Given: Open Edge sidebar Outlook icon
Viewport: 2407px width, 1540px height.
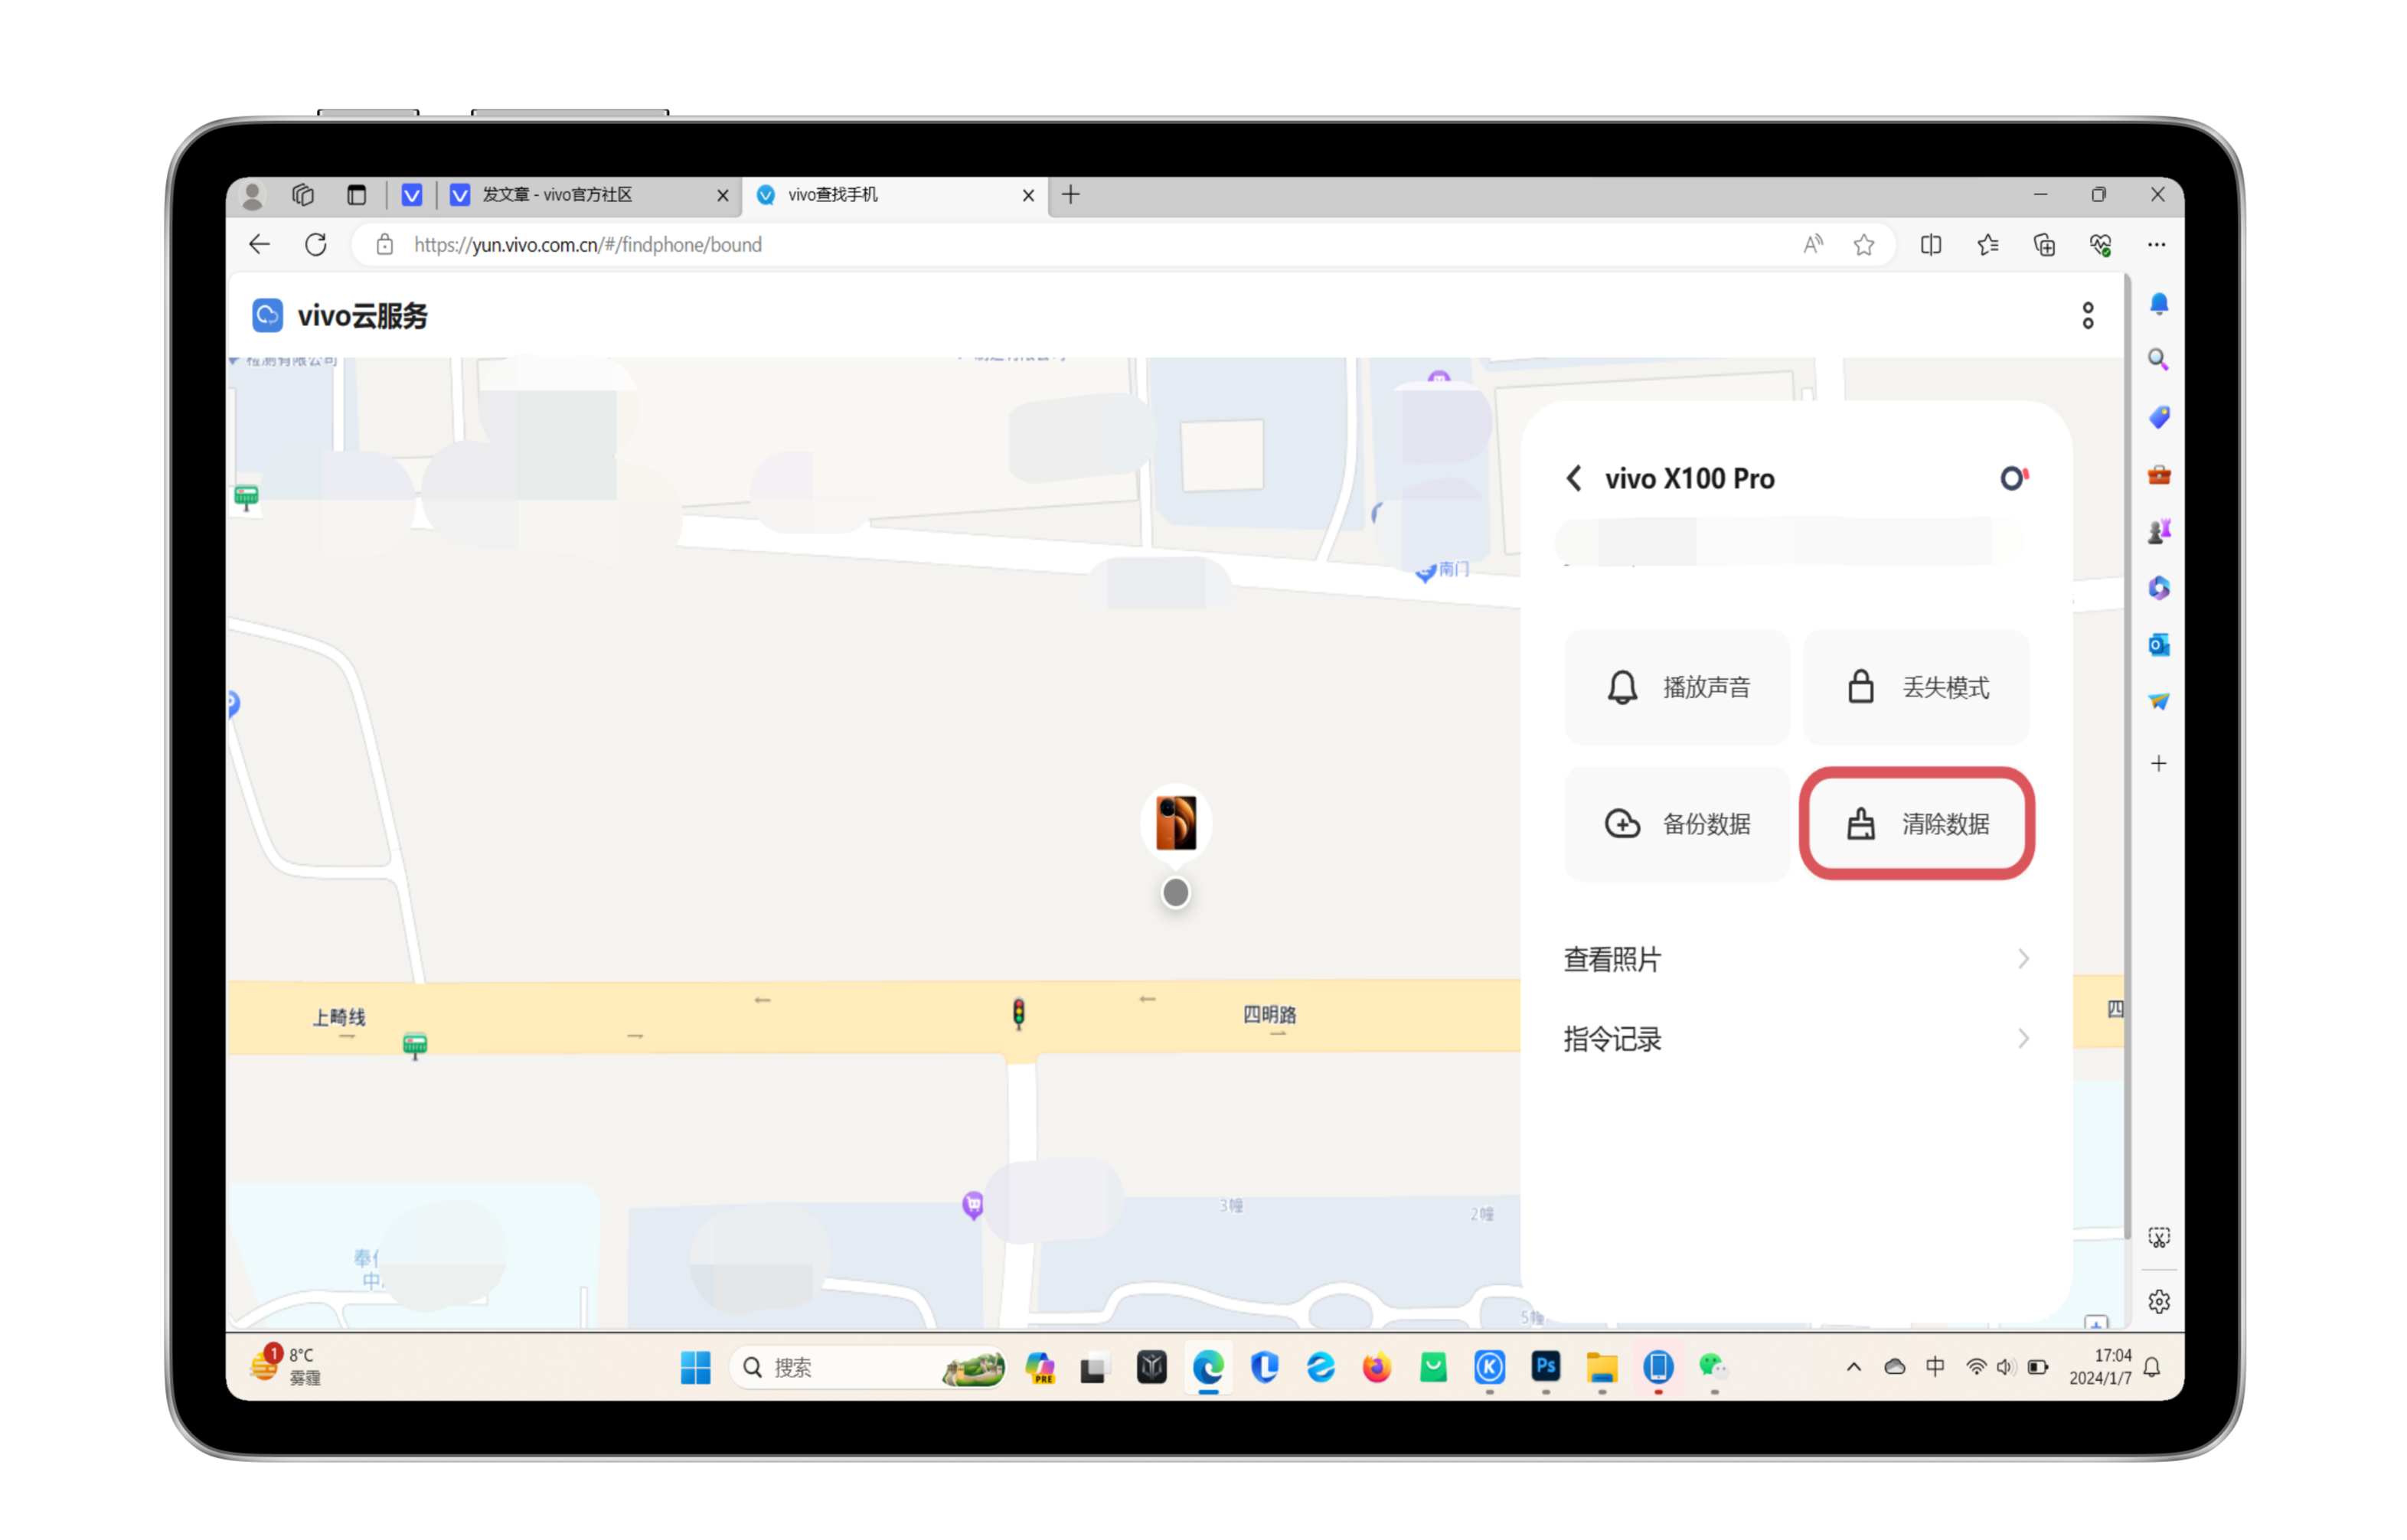Looking at the screenshot, I should (x=2159, y=646).
